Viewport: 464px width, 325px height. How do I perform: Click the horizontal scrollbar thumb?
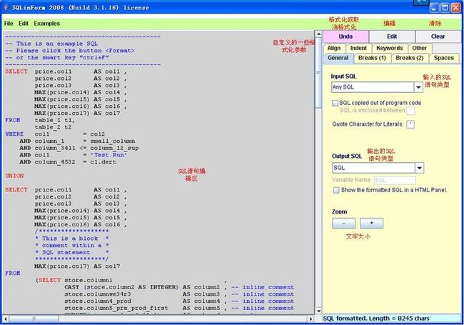[34, 319]
